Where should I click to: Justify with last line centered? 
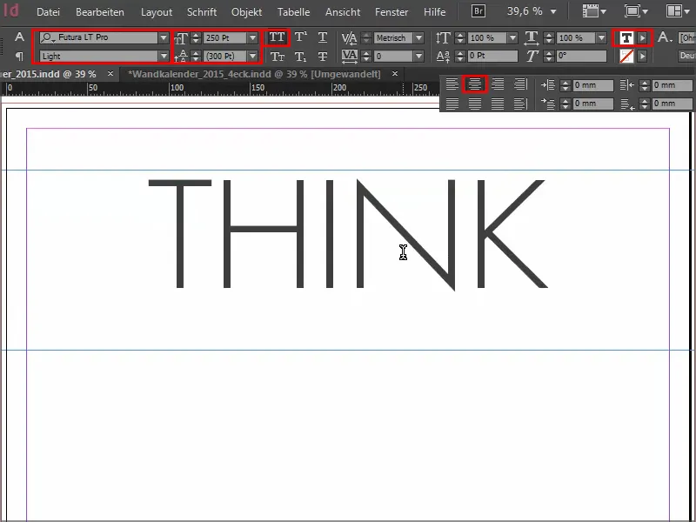pos(475,104)
